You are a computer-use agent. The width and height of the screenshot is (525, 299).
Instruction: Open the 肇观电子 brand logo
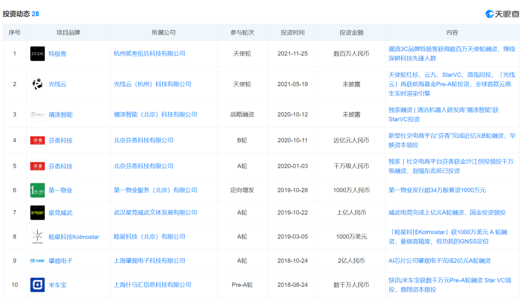(37, 261)
